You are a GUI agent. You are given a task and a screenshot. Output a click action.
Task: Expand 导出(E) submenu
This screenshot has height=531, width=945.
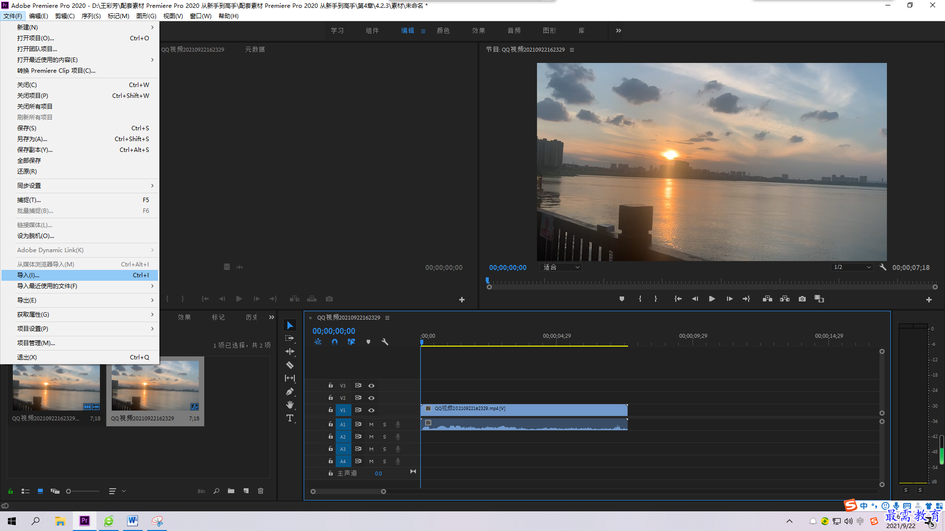point(80,300)
